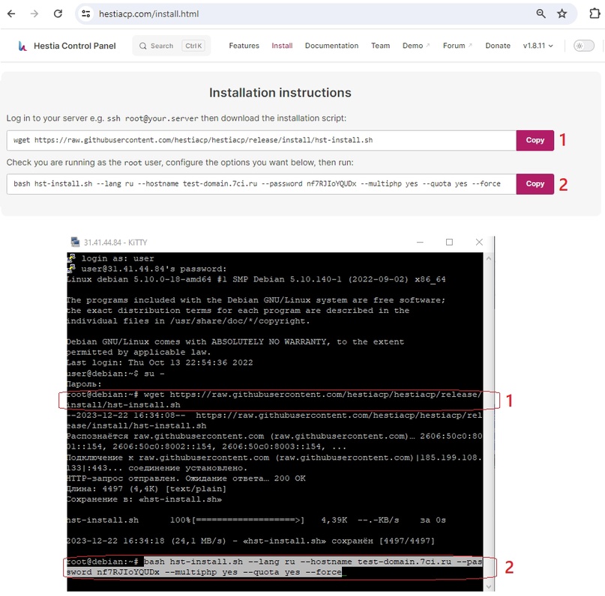The width and height of the screenshot is (605, 596).
Task: Reload the page with the refresh icon
Action: [x=58, y=13]
